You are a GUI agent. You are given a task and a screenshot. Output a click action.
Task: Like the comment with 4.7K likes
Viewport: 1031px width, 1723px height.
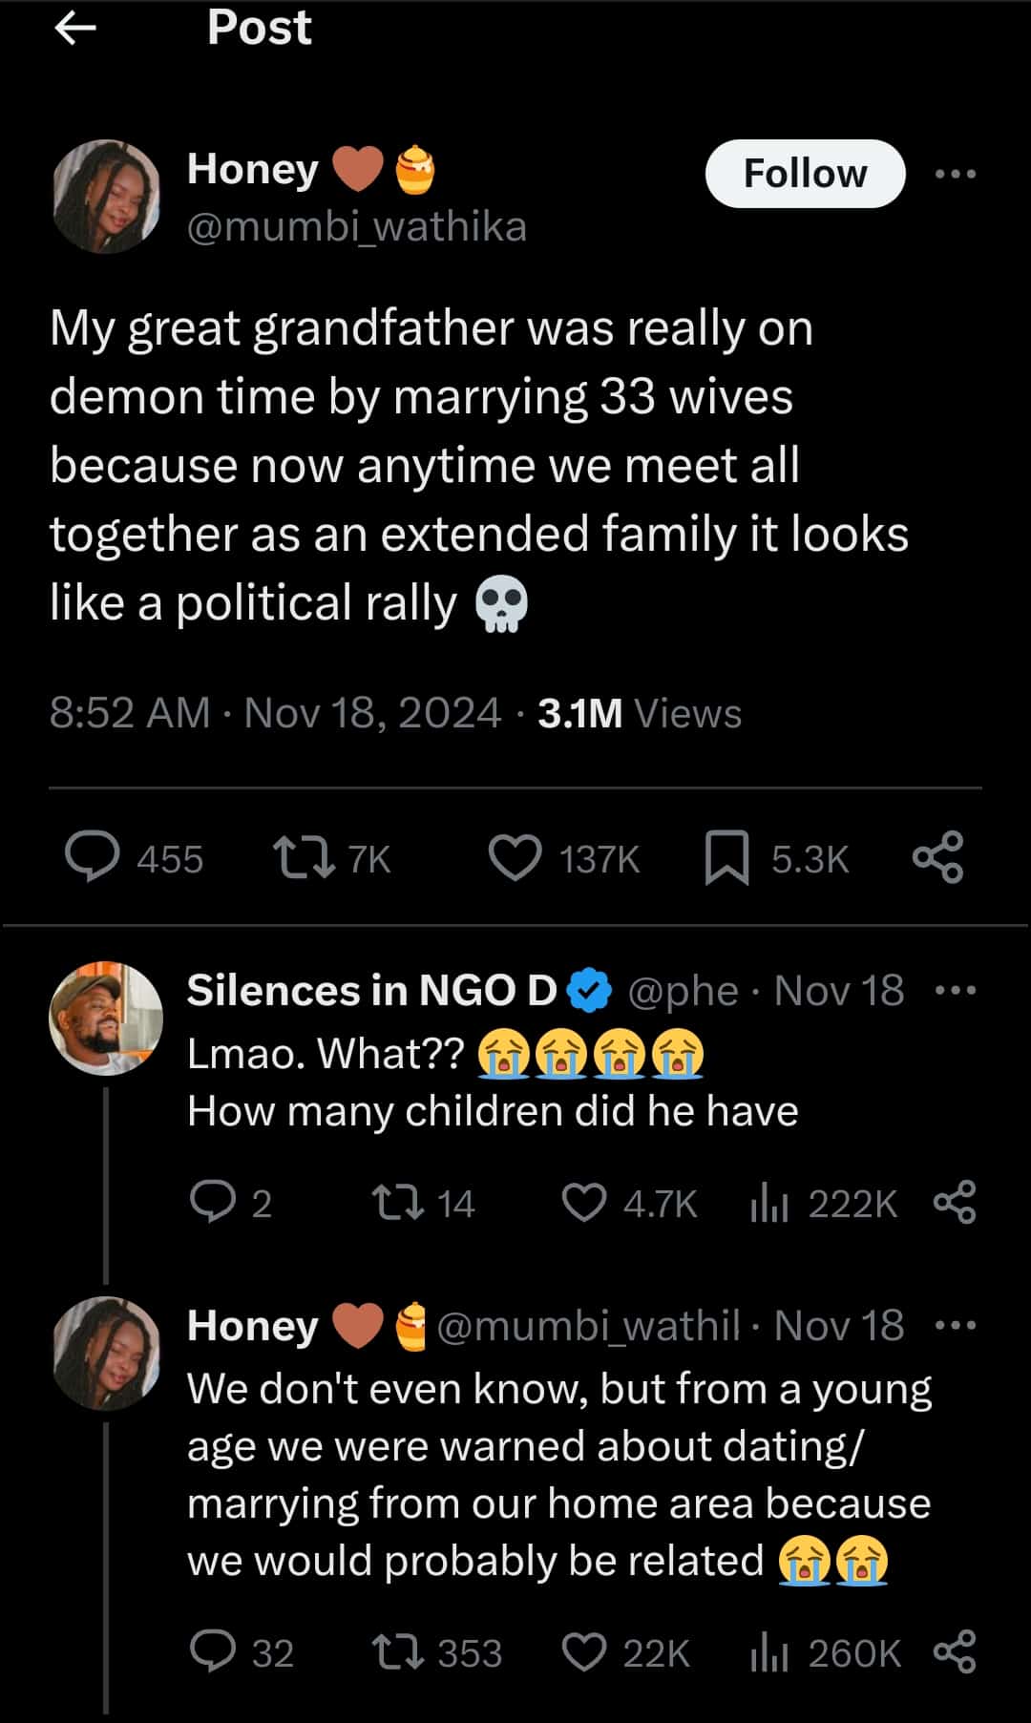584,1202
